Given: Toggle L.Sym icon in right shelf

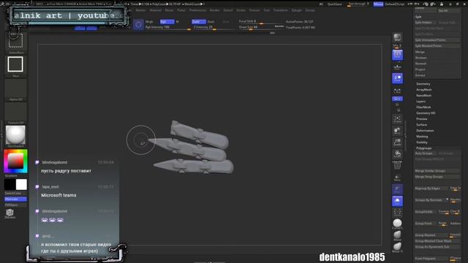Looking at the screenshot, I should pyautogui.click(x=397, y=91).
